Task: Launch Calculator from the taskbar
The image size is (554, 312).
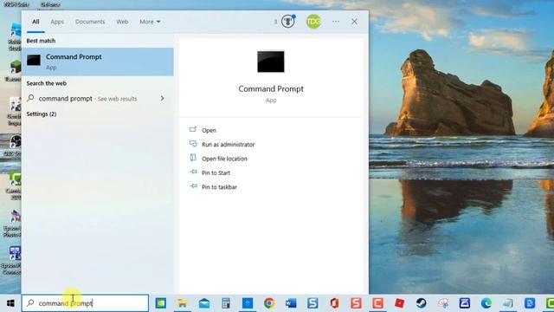Action: [226, 303]
